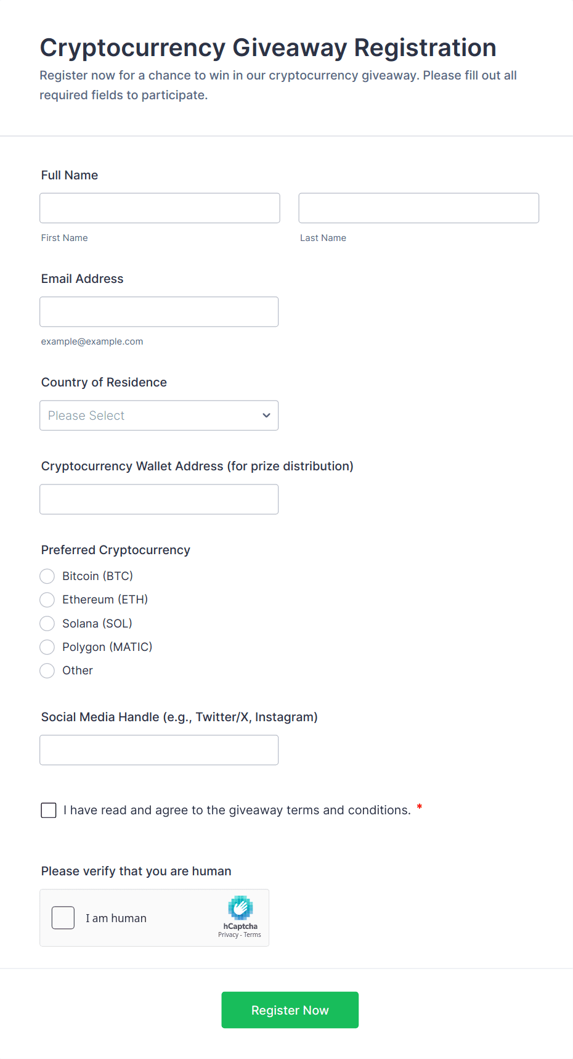Click the Register Now button
Image resolution: width=573 pixels, height=1059 pixels.
[x=290, y=1010]
